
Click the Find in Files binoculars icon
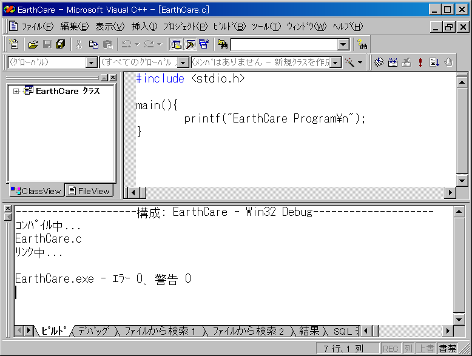pyautogui.click(x=223, y=44)
